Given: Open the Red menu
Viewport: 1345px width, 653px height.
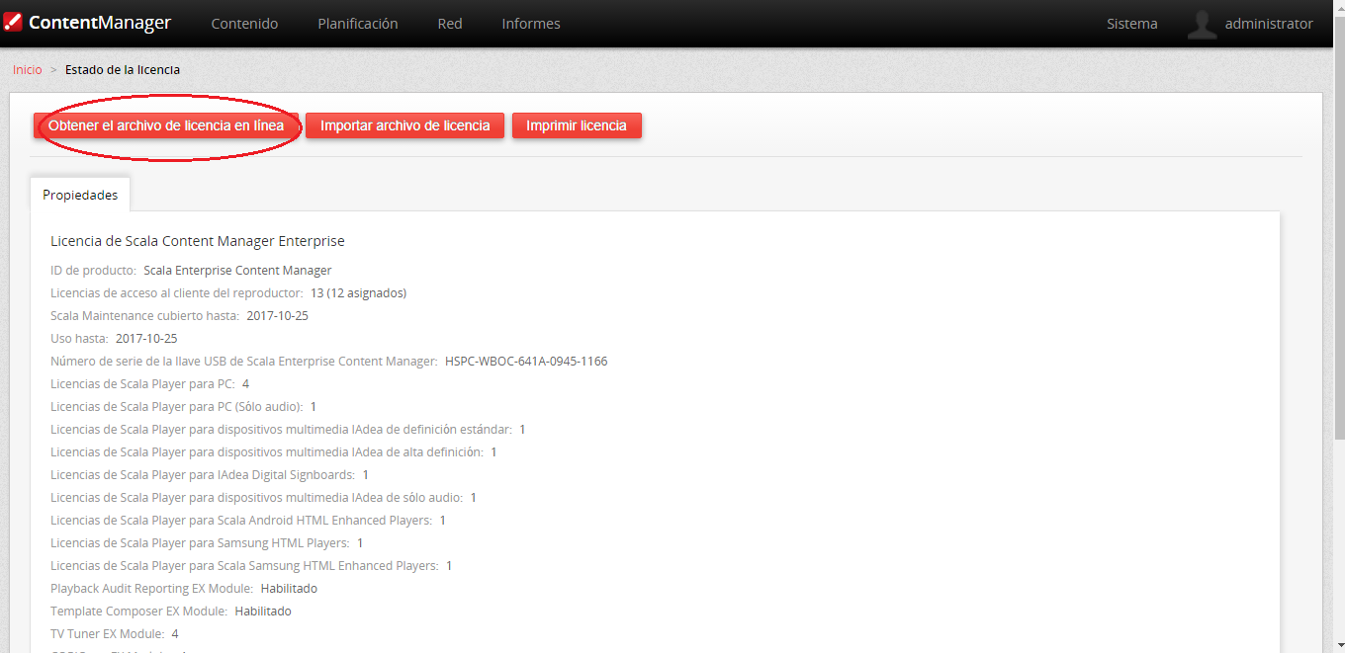Looking at the screenshot, I should (x=450, y=24).
